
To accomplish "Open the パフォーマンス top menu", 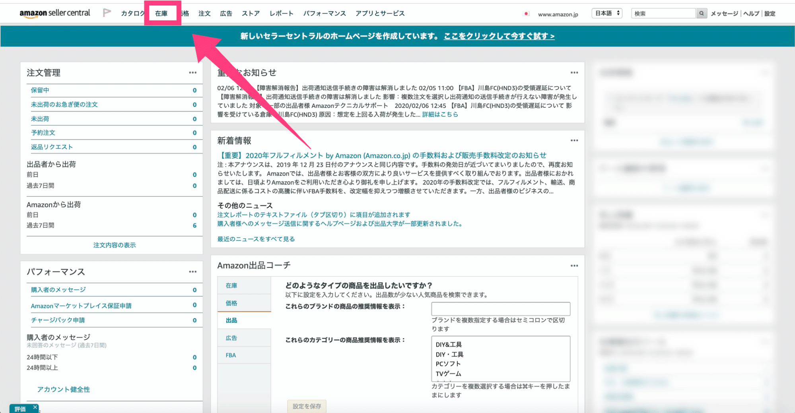I will (x=325, y=14).
